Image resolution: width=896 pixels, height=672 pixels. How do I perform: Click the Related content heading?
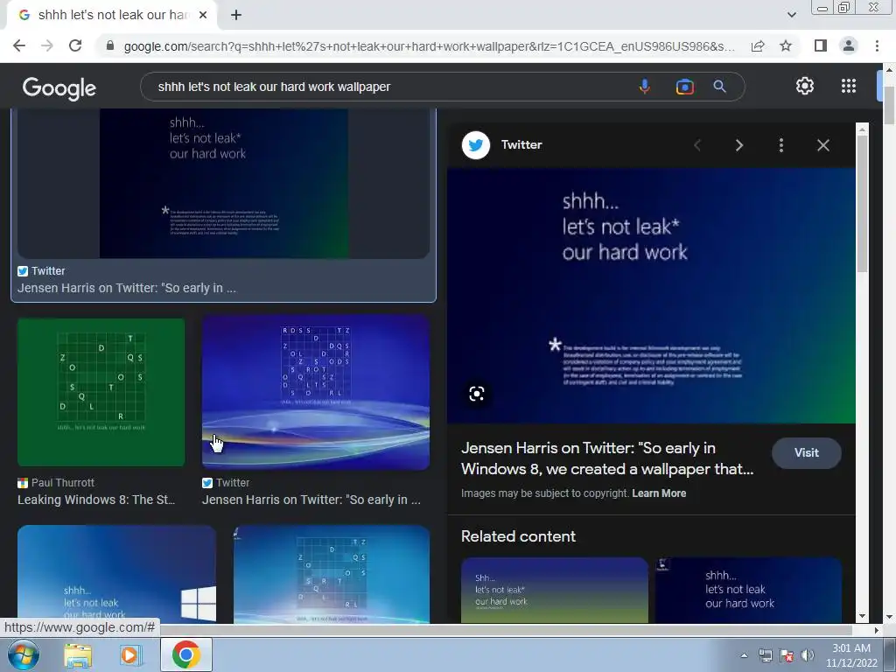[x=518, y=536]
